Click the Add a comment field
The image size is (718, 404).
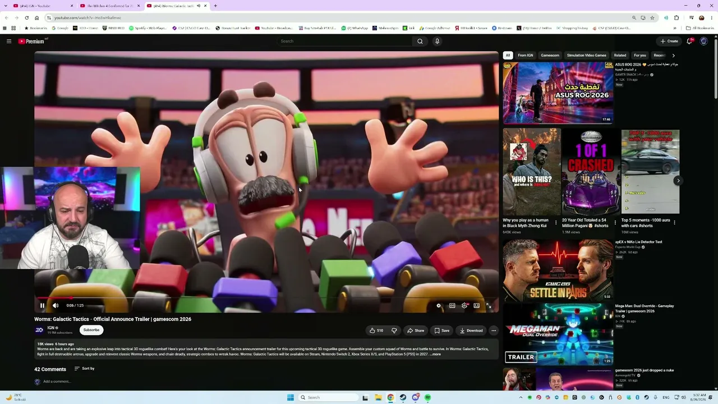point(57,382)
